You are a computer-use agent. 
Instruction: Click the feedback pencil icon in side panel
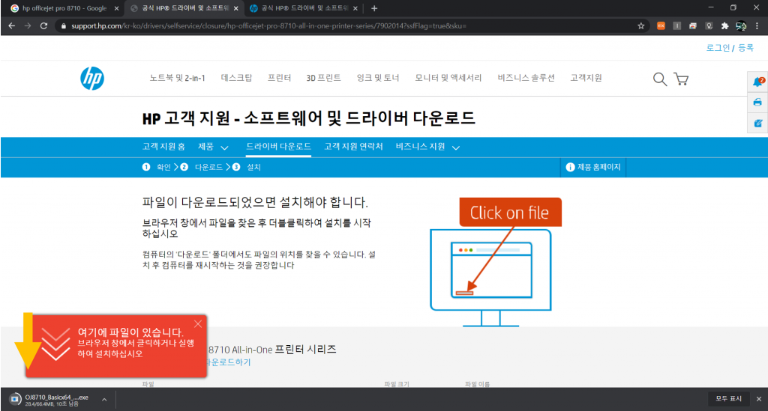(x=757, y=123)
